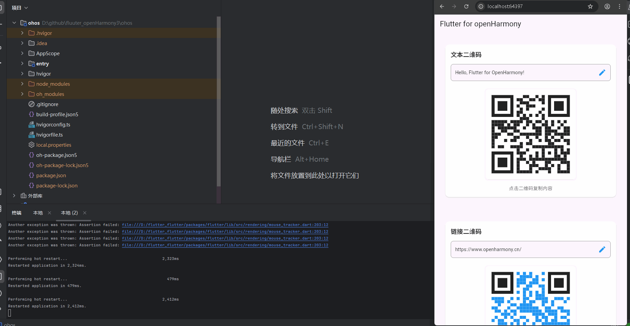Expand the oh_modules folder
630x326 pixels.
22,94
